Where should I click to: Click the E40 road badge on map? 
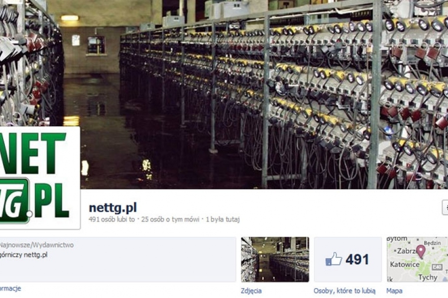[437, 267]
